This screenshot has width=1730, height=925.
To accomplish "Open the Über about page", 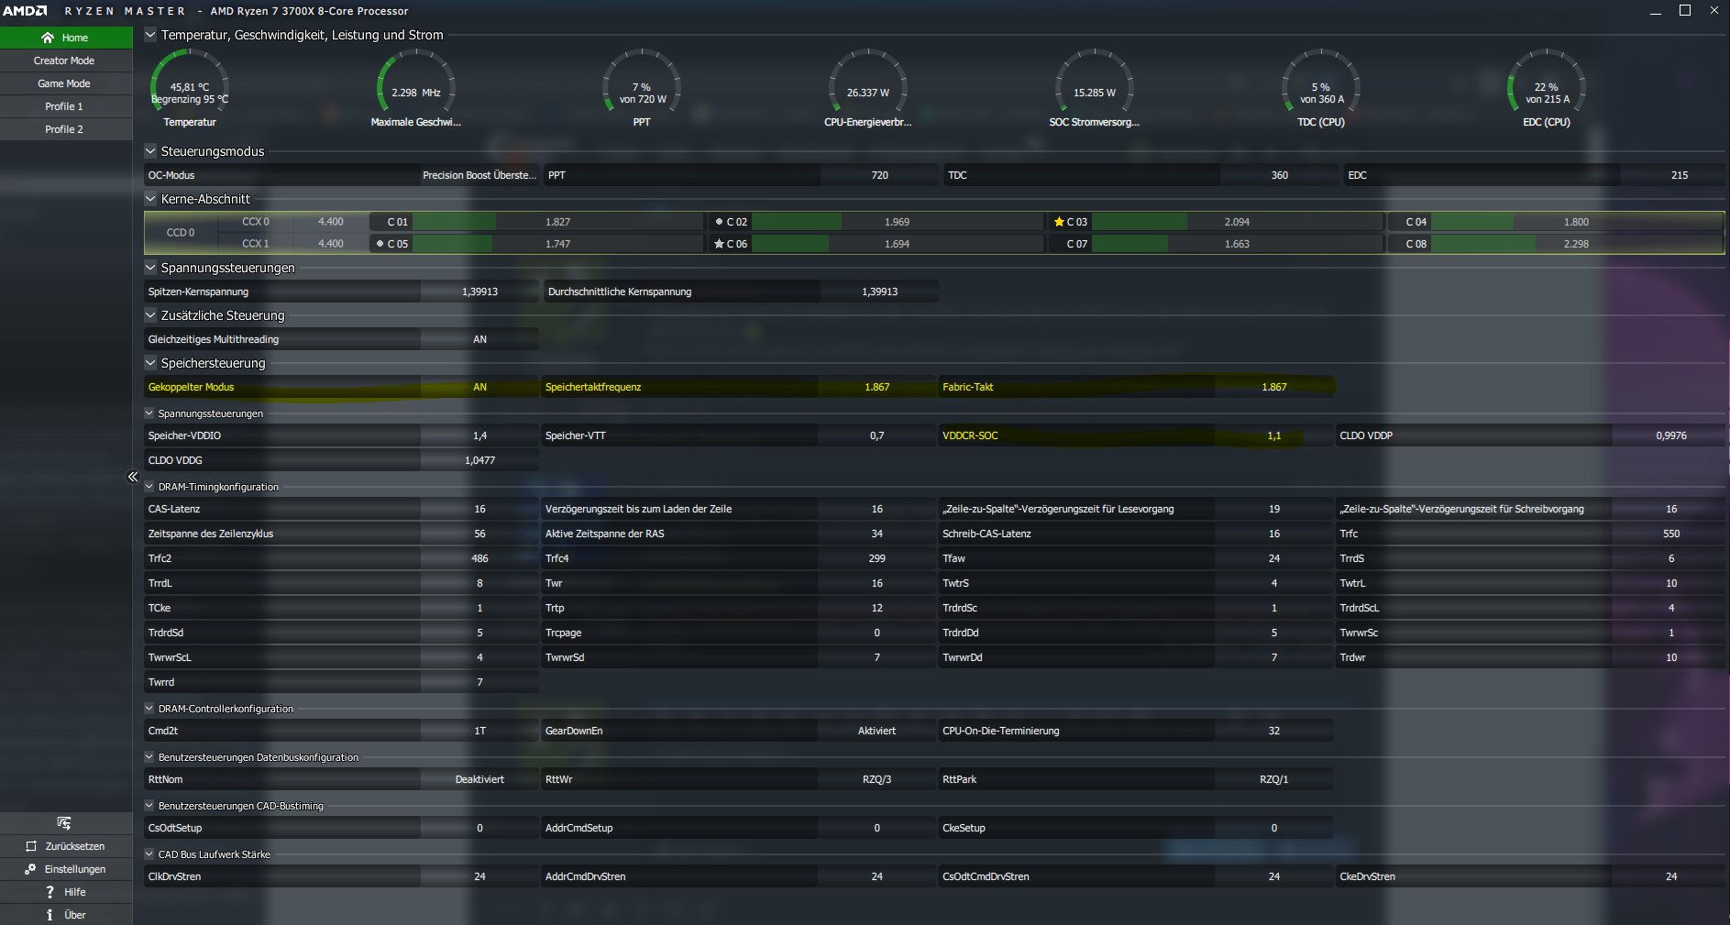I will [x=66, y=915].
